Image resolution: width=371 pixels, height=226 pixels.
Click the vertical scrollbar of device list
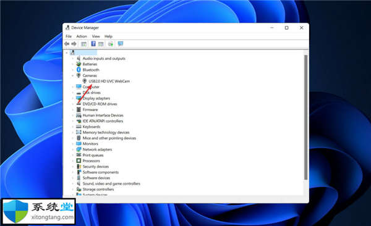[305, 117]
